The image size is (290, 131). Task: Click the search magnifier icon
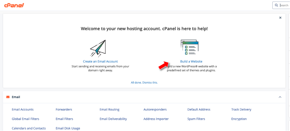pos(277,5)
